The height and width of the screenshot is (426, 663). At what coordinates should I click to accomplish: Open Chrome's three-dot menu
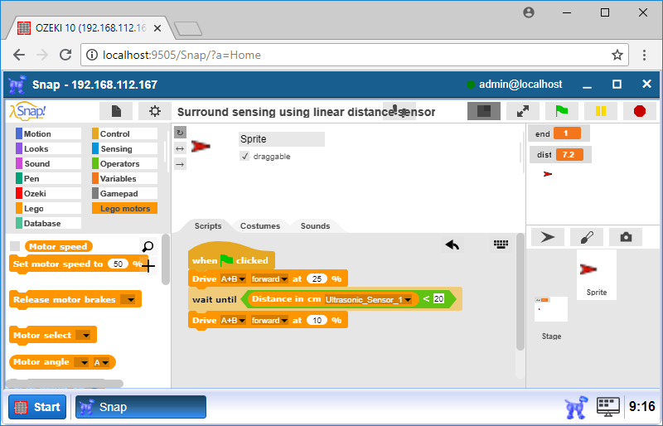[644, 55]
